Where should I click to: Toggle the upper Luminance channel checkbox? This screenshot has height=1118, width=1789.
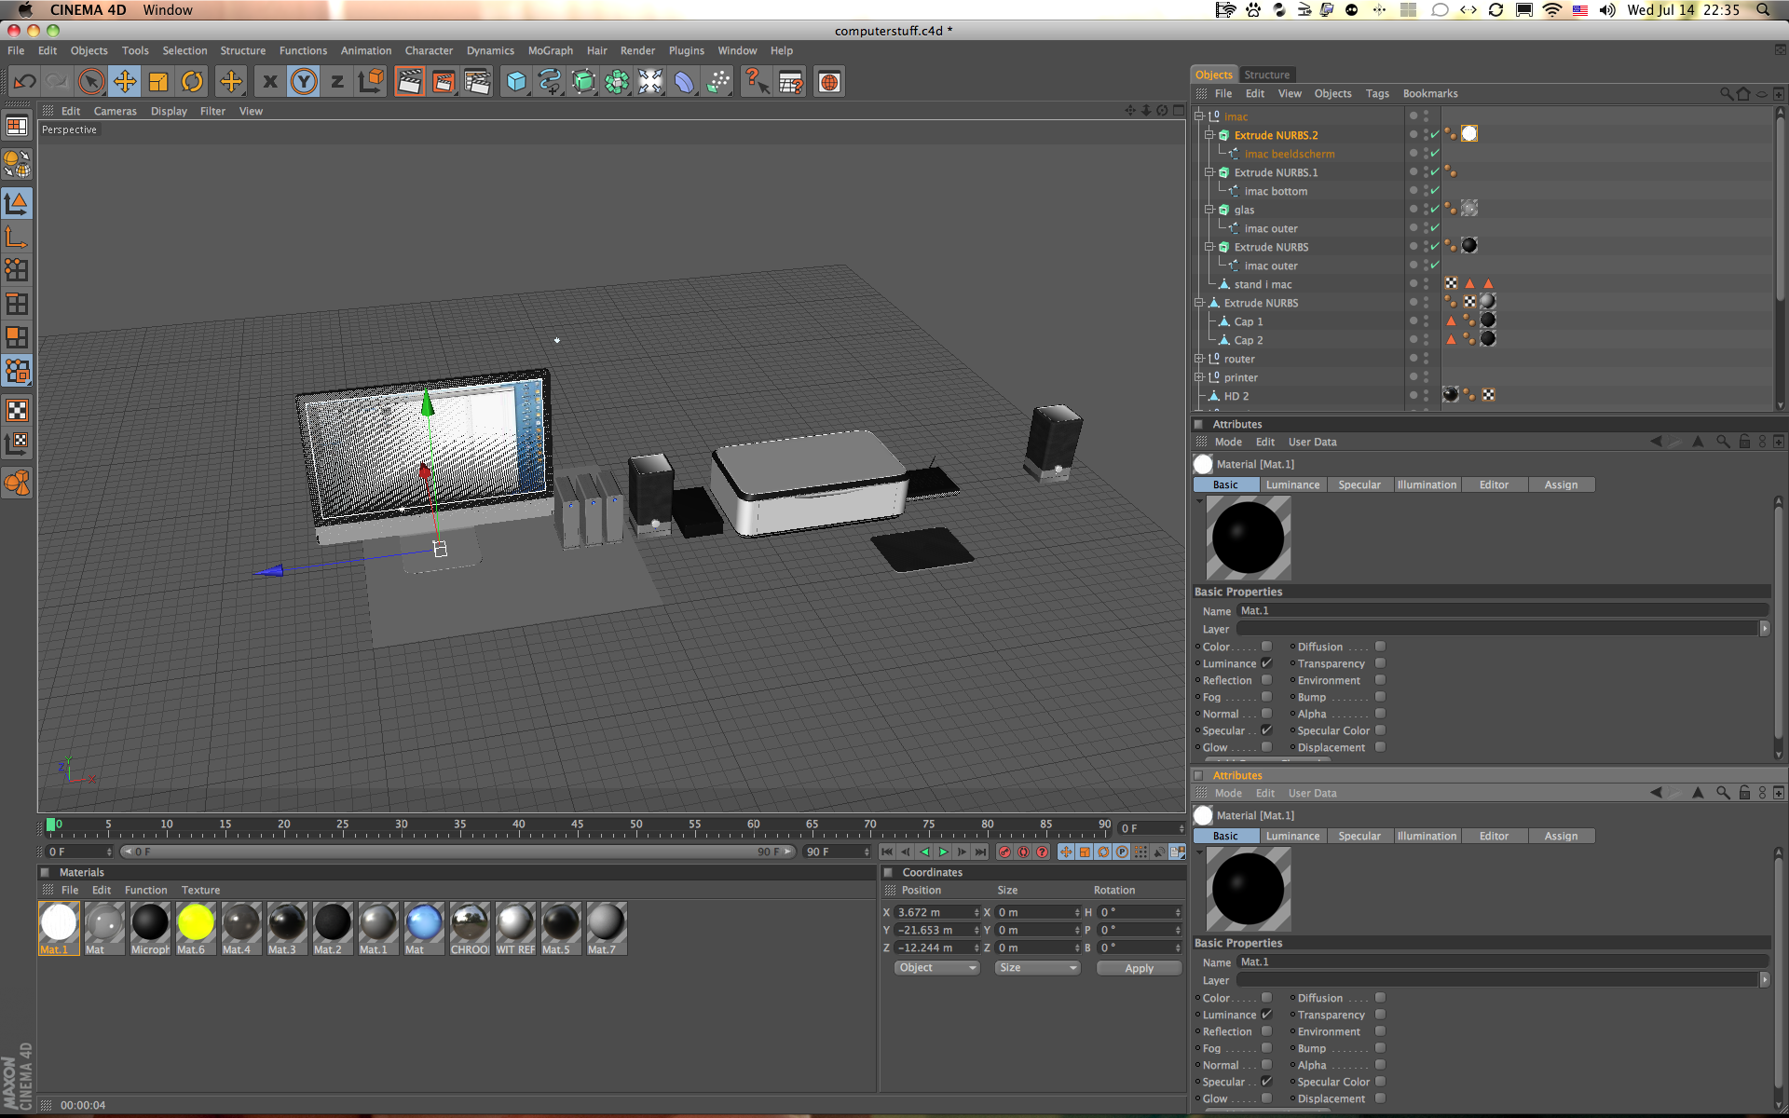[1266, 663]
